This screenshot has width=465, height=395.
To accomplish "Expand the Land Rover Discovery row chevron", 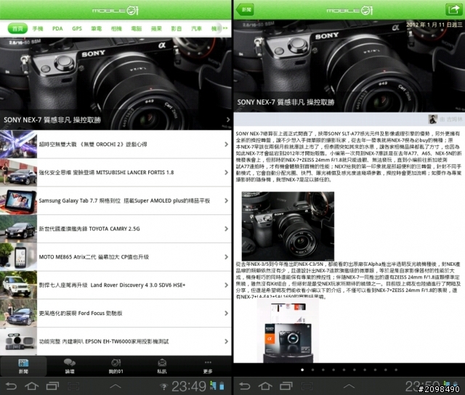I will pos(226,285).
